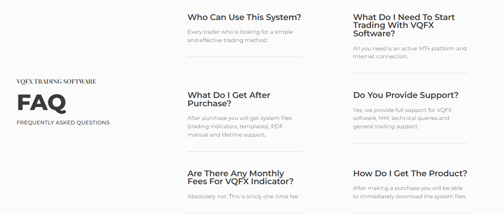Select the "Do You Provide Support?" heading
Image resolution: width=504 pixels, height=219 pixels.
[406, 95]
